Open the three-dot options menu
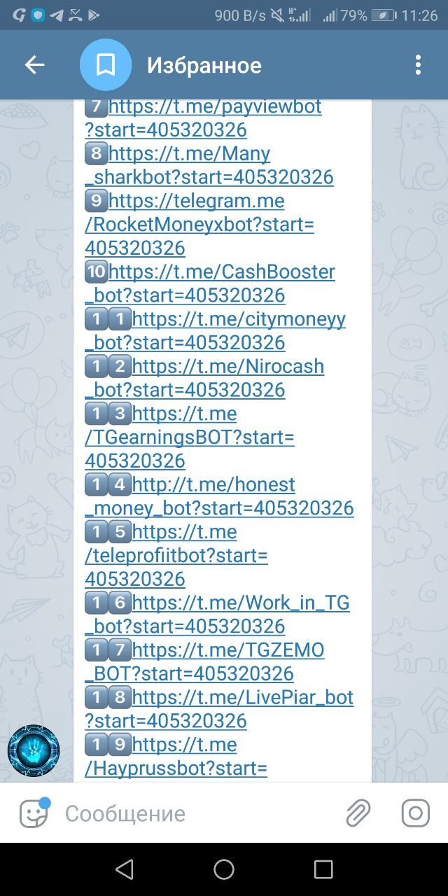448x896 pixels. pyautogui.click(x=418, y=65)
